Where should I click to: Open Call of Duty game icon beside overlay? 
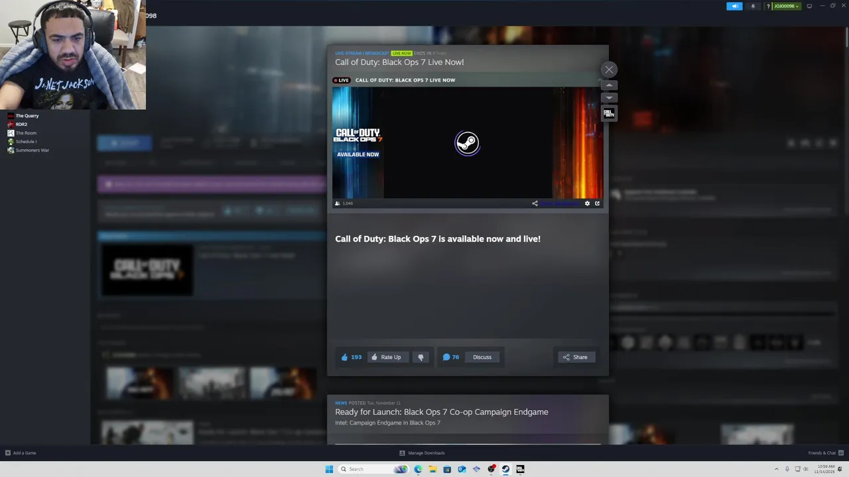[609, 113]
